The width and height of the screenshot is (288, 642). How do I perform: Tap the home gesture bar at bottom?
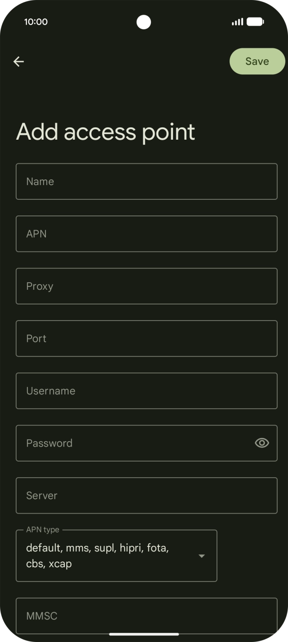click(x=144, y=634)
